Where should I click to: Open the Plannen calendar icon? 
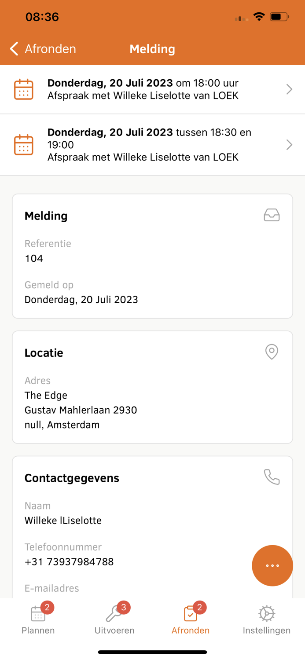(x=38, y=613)
